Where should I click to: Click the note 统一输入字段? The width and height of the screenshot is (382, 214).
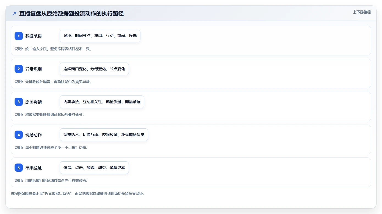click(53, 49)
